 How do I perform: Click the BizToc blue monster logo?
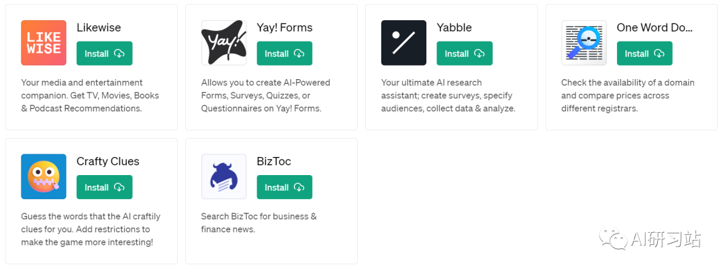pyautogui.click(x=224, y=176)
